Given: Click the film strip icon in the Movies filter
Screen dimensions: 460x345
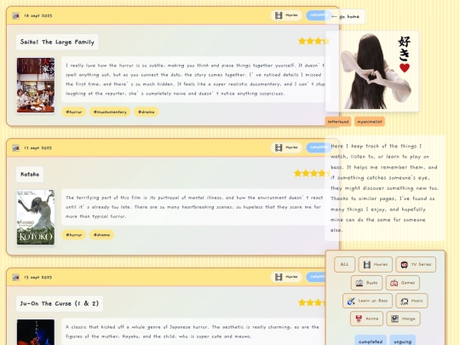Looking at the screenshot, I should (366, 265).
